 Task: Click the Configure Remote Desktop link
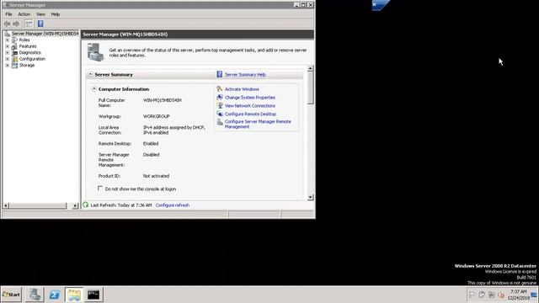coord(250,114)
